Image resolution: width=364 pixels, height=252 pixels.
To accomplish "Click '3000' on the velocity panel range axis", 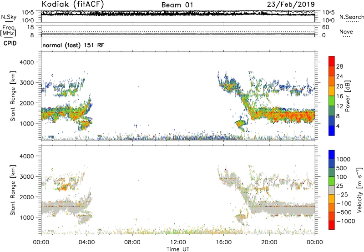I will [x=26, y=176].
